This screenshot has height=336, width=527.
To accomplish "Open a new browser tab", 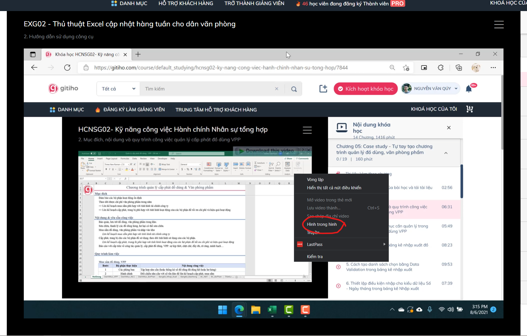I will [138, 54].
